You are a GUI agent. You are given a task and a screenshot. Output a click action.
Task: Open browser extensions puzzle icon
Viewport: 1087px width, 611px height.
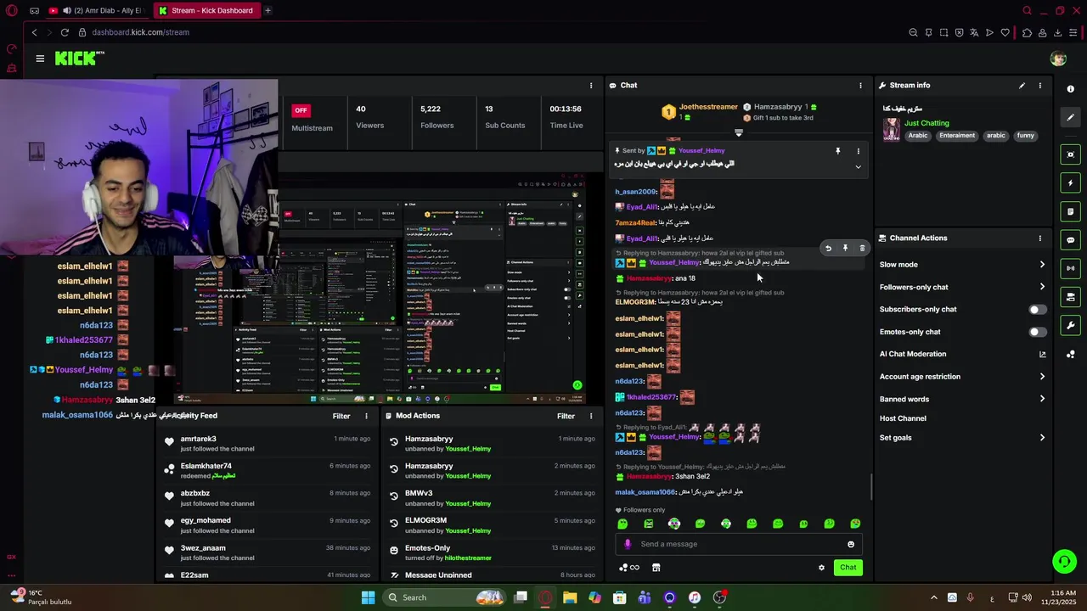pos(1027,32)
